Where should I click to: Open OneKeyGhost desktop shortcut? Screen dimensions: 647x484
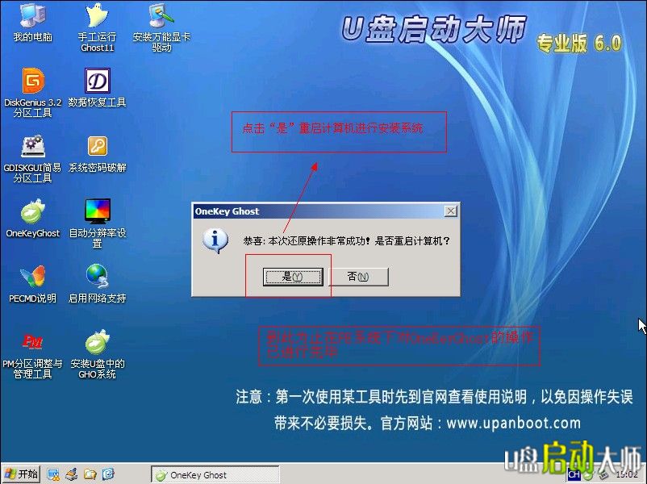click(x=32, y=218)
